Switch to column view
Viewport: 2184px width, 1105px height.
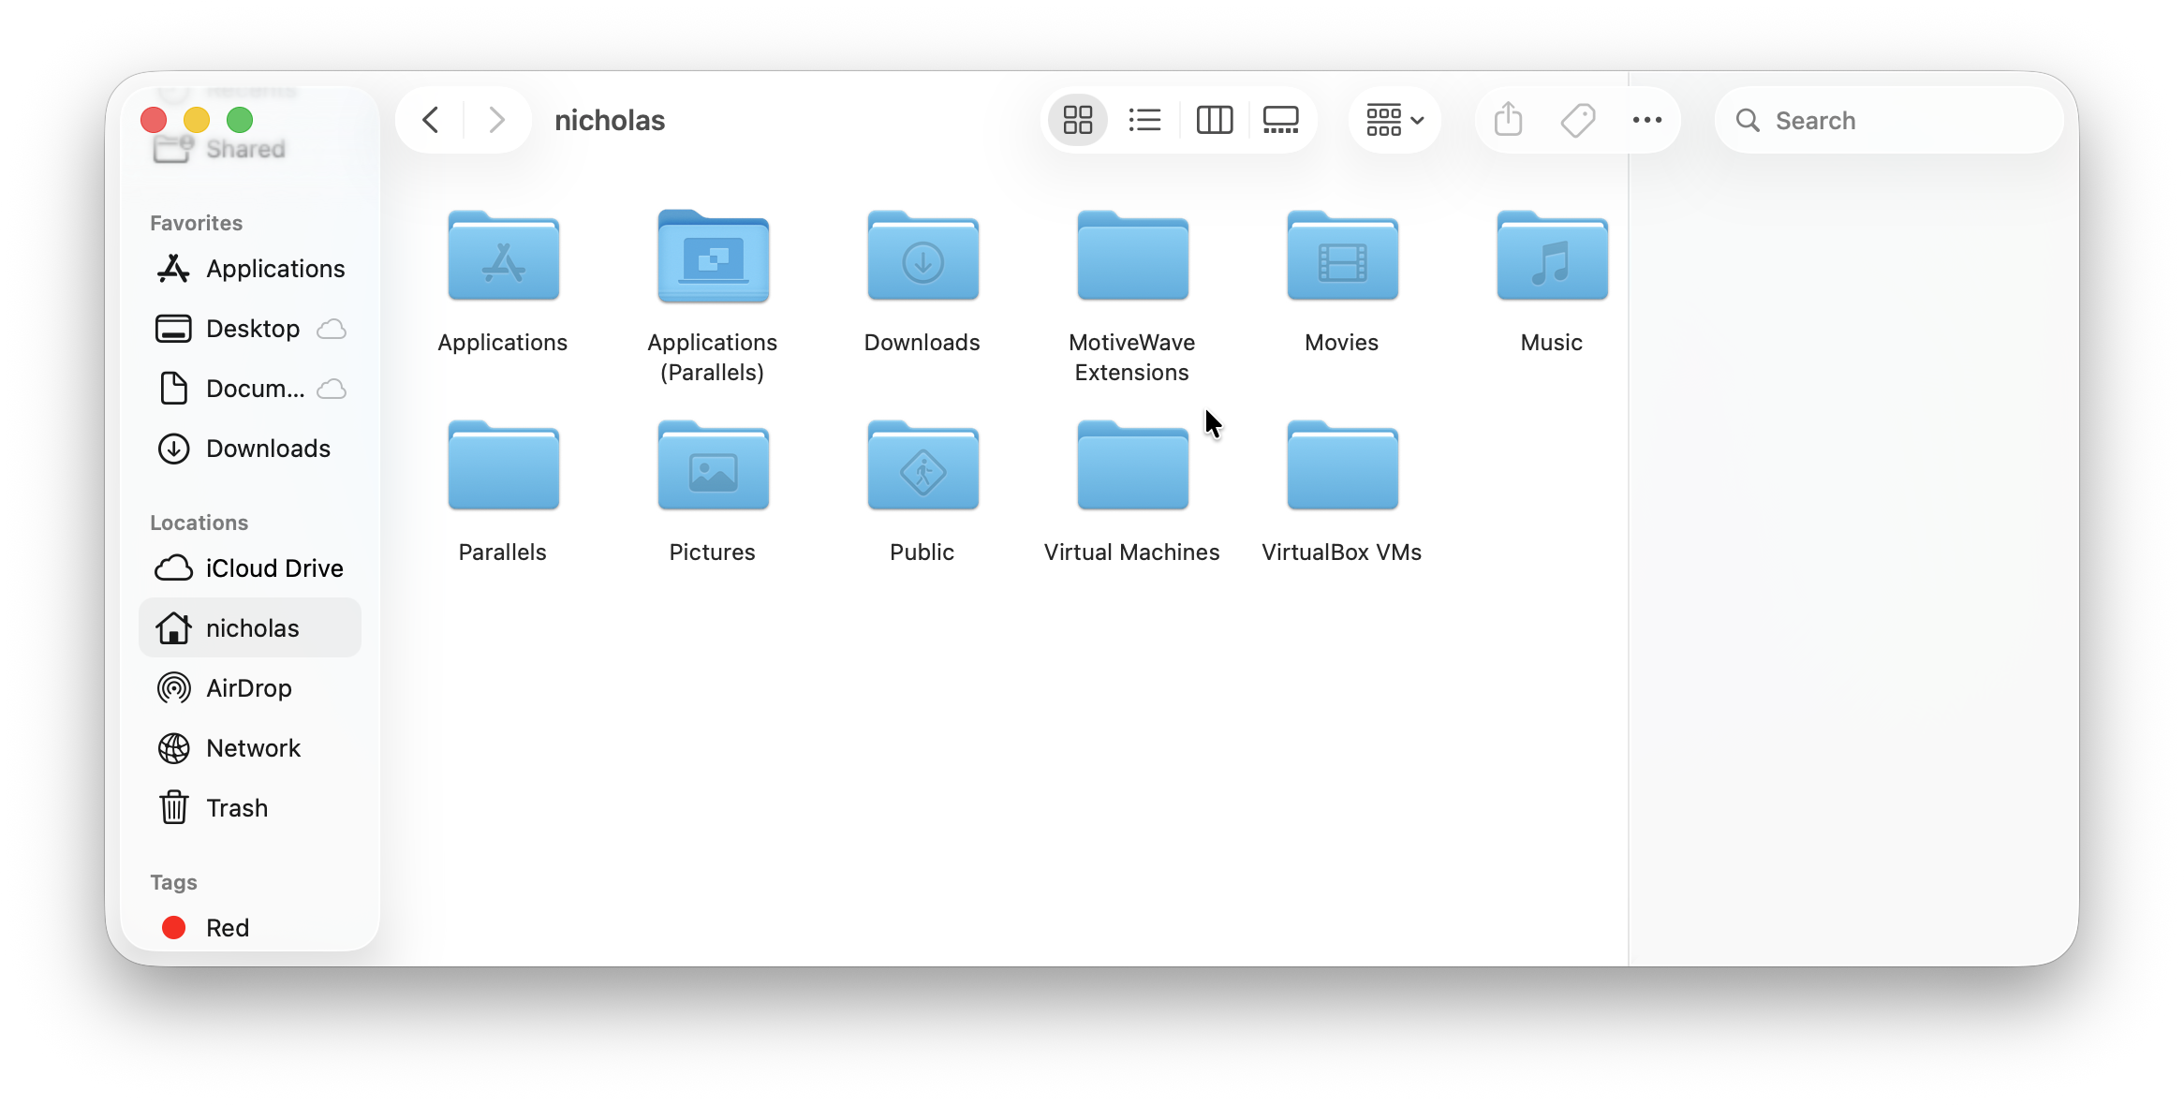pyautogui.click(x=1214, y=120)
